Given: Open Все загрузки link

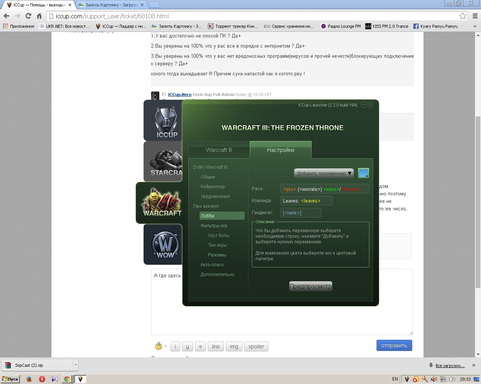Looking at the screenshot, I should tap(450, 365).
